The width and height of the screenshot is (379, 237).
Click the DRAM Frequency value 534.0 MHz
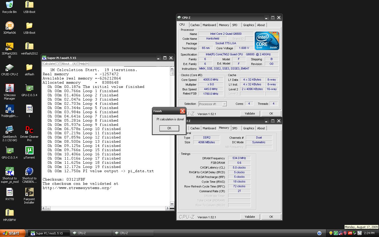pos(239,158)
